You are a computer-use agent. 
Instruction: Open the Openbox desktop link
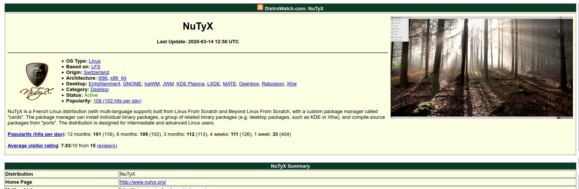click(249, 84)
